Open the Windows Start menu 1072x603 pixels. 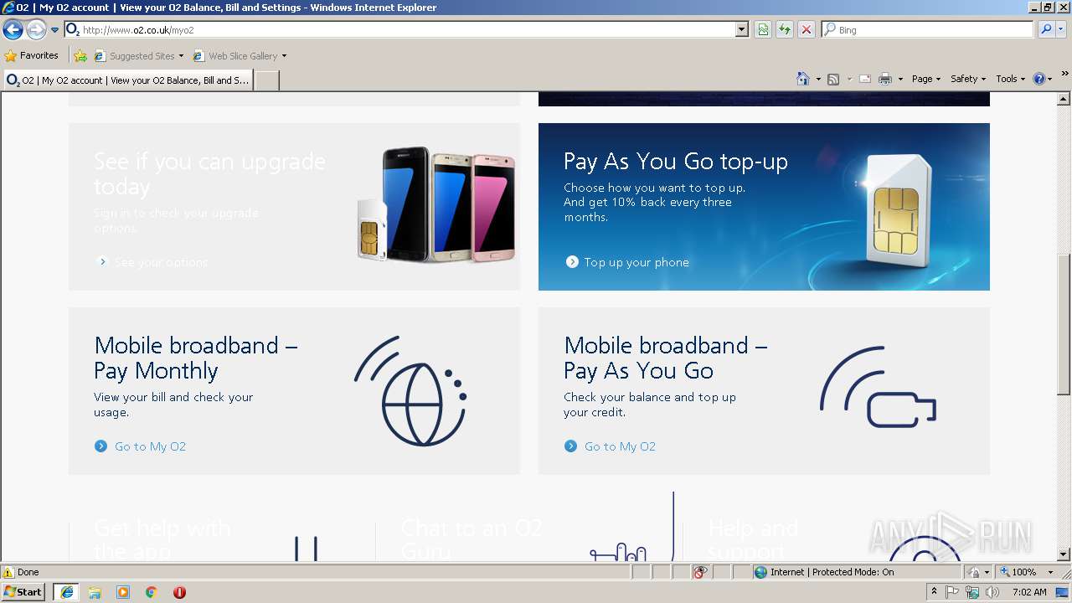[23, 591]
